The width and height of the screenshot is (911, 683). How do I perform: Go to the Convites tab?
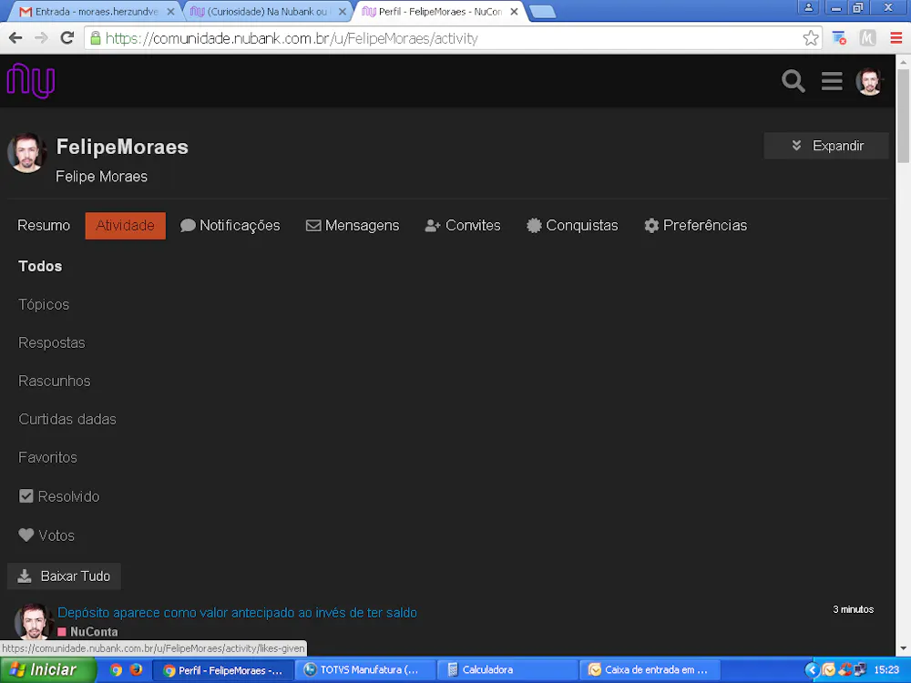(x=463, y=225)
